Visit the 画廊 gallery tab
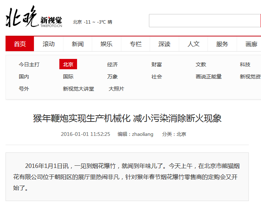 pos(251,44)
